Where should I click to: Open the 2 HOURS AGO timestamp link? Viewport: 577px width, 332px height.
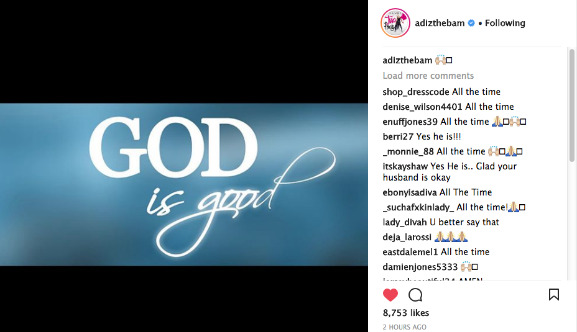[x=404, y=327]
